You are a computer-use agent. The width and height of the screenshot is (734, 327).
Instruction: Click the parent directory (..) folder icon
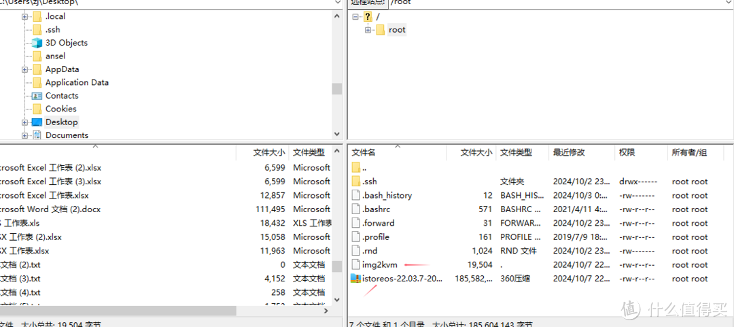(x=355, y=168)
